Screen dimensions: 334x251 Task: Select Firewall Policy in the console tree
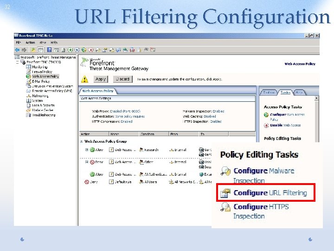[42, 72]
